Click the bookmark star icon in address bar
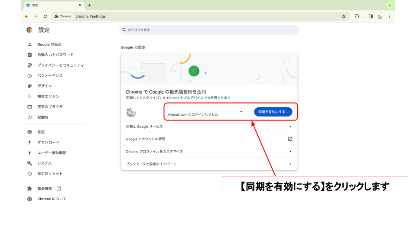The width and height of the screenshot is (416, 234). [x=344, y=16]
